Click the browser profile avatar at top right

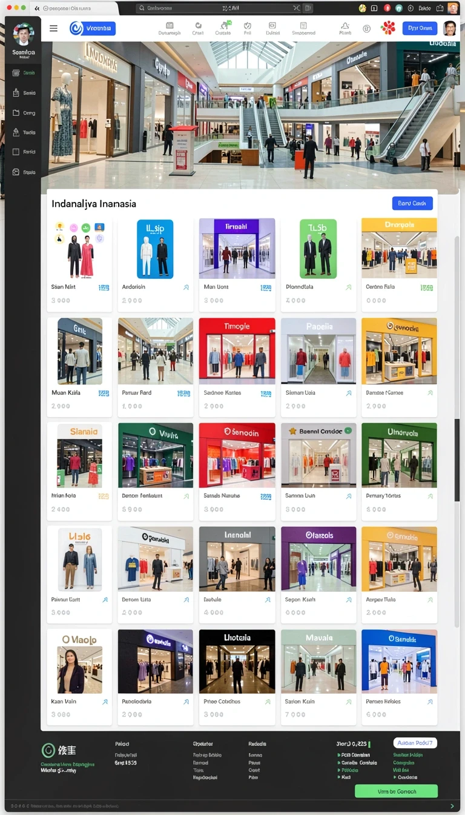click(x=453, y=8)
